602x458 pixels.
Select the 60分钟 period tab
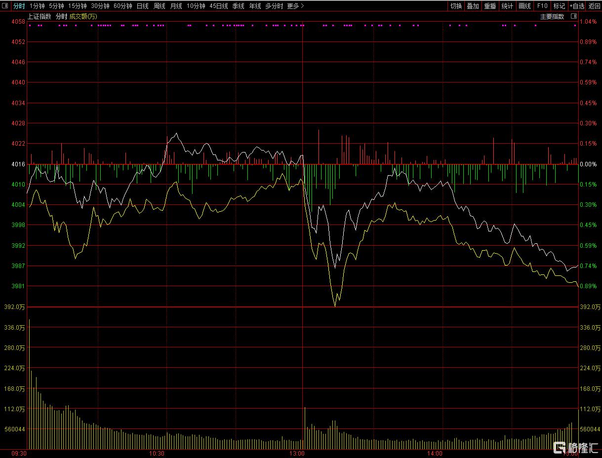point(123,6)
